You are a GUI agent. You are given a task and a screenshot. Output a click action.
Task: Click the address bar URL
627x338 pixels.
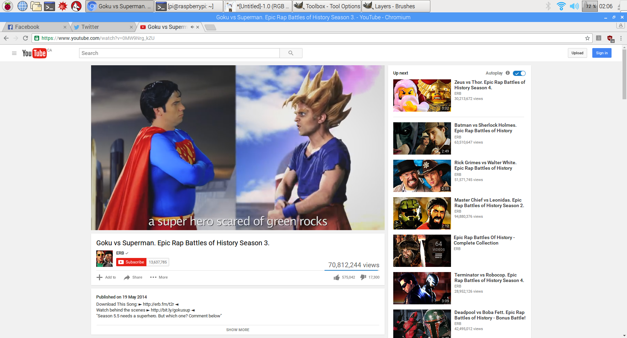[x=98, y=38]
